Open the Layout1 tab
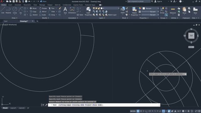 (x=13, y=108)
